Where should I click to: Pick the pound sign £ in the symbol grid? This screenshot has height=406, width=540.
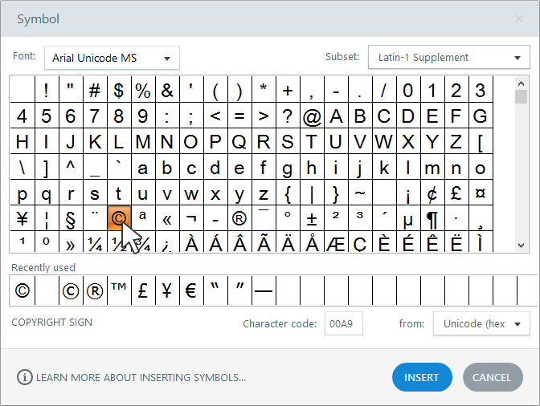[456, 193]
